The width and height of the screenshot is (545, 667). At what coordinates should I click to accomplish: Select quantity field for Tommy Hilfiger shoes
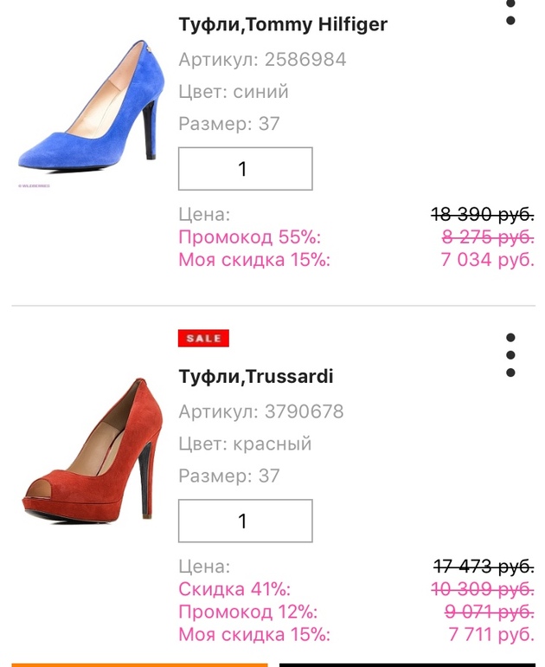pos(245,169)
